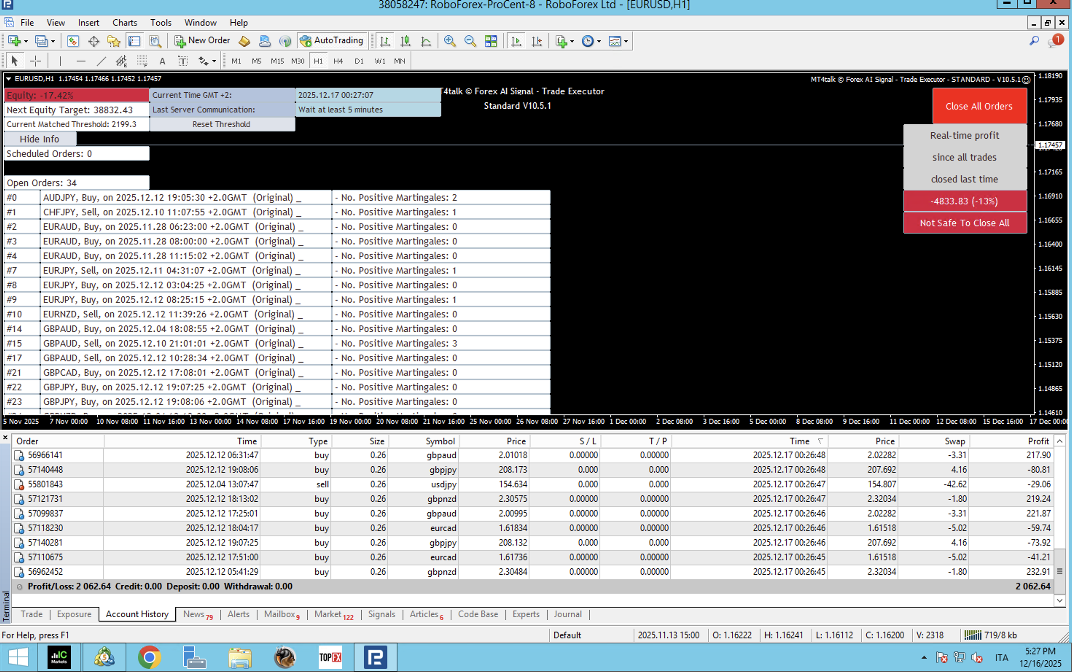The width and height of the screenshot is (1072, 672).
Task: Pick the Fibonacci retracement drawing tool
Action: 142,61
